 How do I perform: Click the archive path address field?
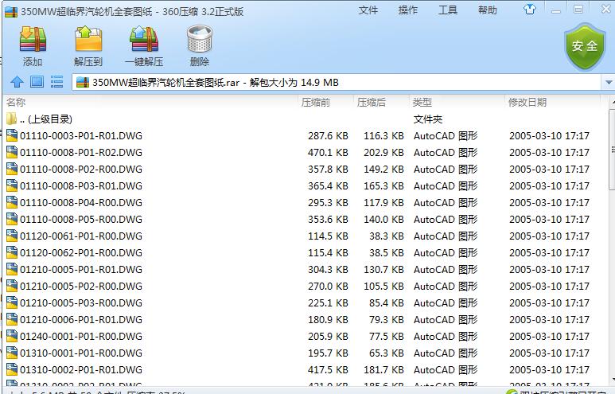point(336,83)
